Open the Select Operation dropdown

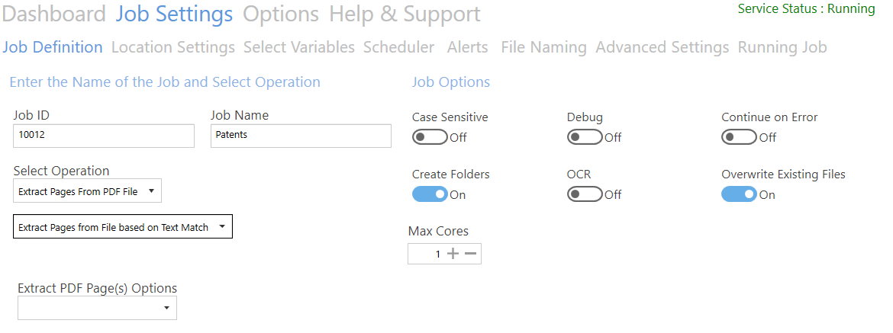(x=87, y=191)
